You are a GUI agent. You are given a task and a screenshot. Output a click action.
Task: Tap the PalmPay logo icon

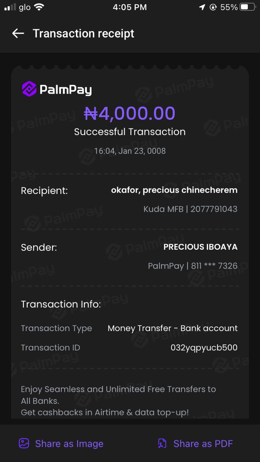coord(29,89)
